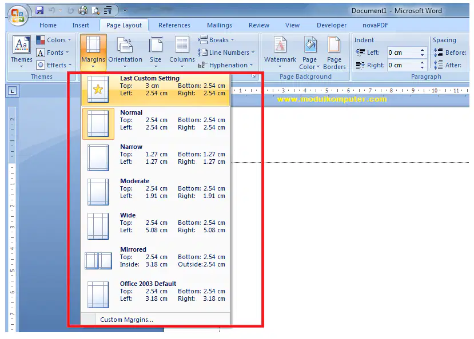Open the Hyphenation menu
Screen dimensions: 474x339
(x=225, y=65)
